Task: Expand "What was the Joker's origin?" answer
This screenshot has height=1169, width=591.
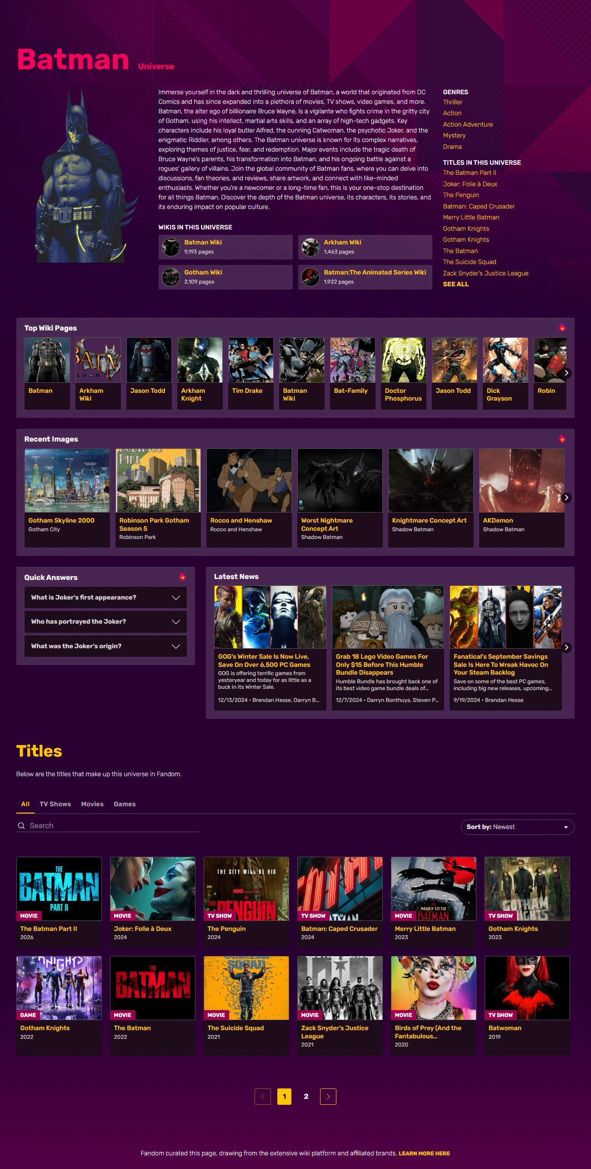Action: pyautogui.click(x=105, y=646)
